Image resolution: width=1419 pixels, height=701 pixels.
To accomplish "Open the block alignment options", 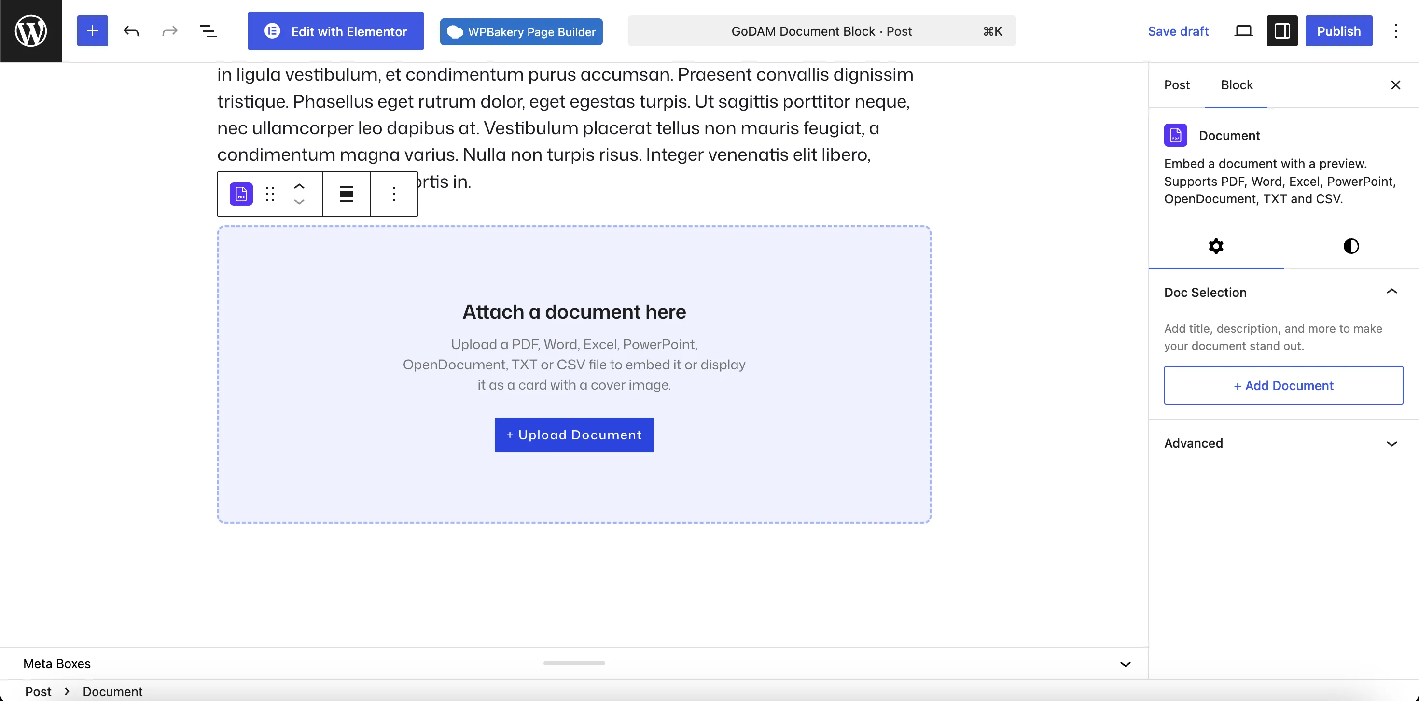I will [x=347, y=194].
